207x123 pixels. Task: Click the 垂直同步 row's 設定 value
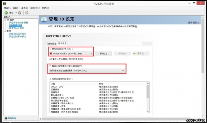point(117,92)
